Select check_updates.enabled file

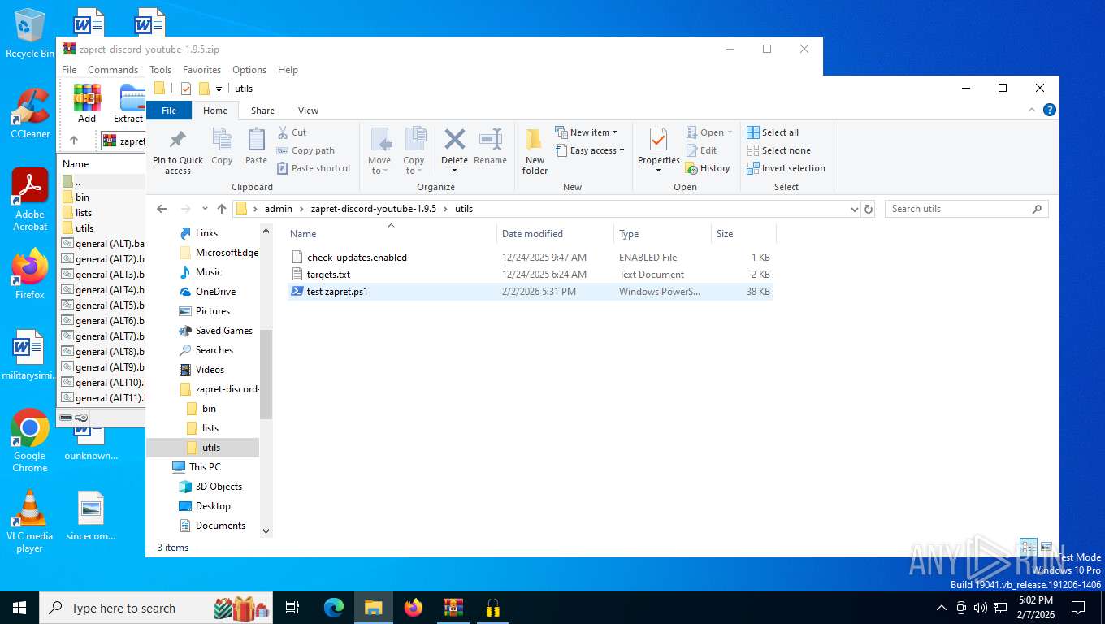tap(530, 257)
